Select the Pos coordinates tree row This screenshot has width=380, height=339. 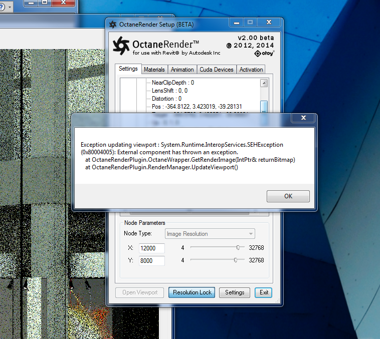(x=197, y=107)
